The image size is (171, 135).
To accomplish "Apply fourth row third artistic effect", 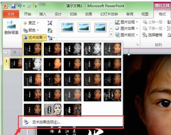I will (x=73, y=95).
